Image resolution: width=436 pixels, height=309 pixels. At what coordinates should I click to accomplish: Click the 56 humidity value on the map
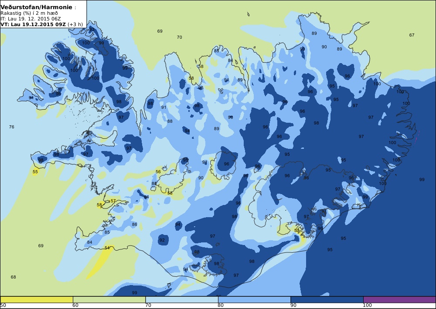click(x=158, y=172)
